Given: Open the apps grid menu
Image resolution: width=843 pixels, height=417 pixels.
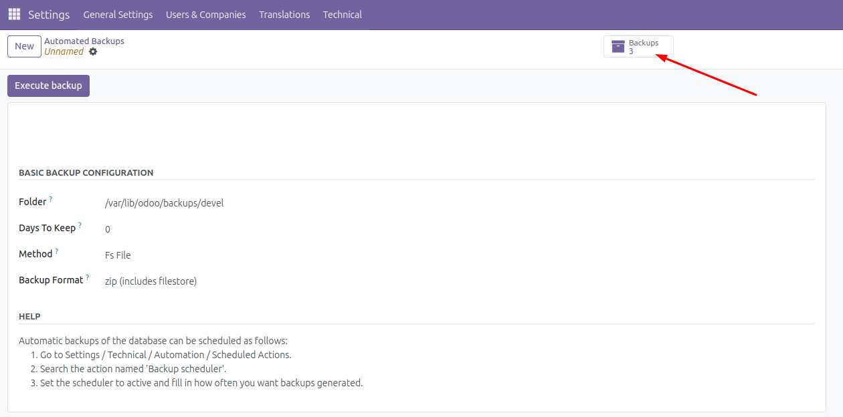Looking at the screenshot, I should 13,14.
